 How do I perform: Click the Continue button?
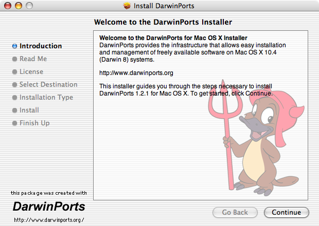[x=287, y=213]
